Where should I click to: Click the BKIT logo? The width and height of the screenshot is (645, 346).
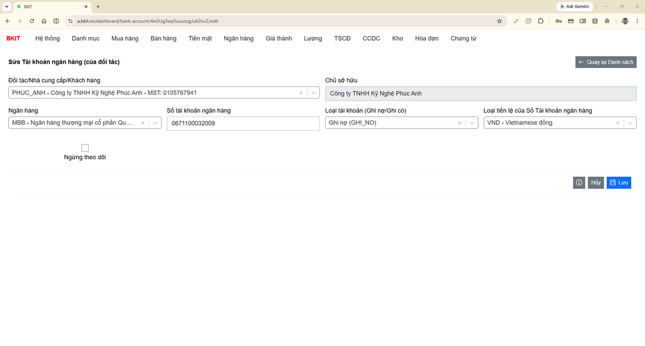(13, 38)
